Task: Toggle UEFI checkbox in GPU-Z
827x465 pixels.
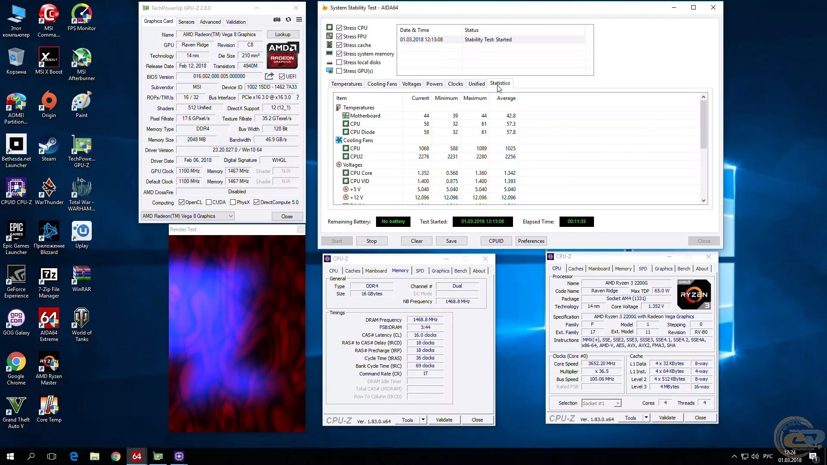Action: [282, 77]
